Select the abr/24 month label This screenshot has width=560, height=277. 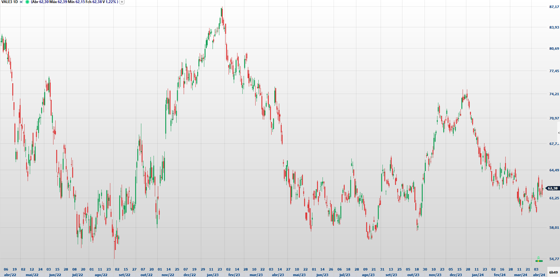coord(539,275)
